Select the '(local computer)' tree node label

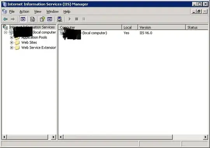click(x=44, y=32)
